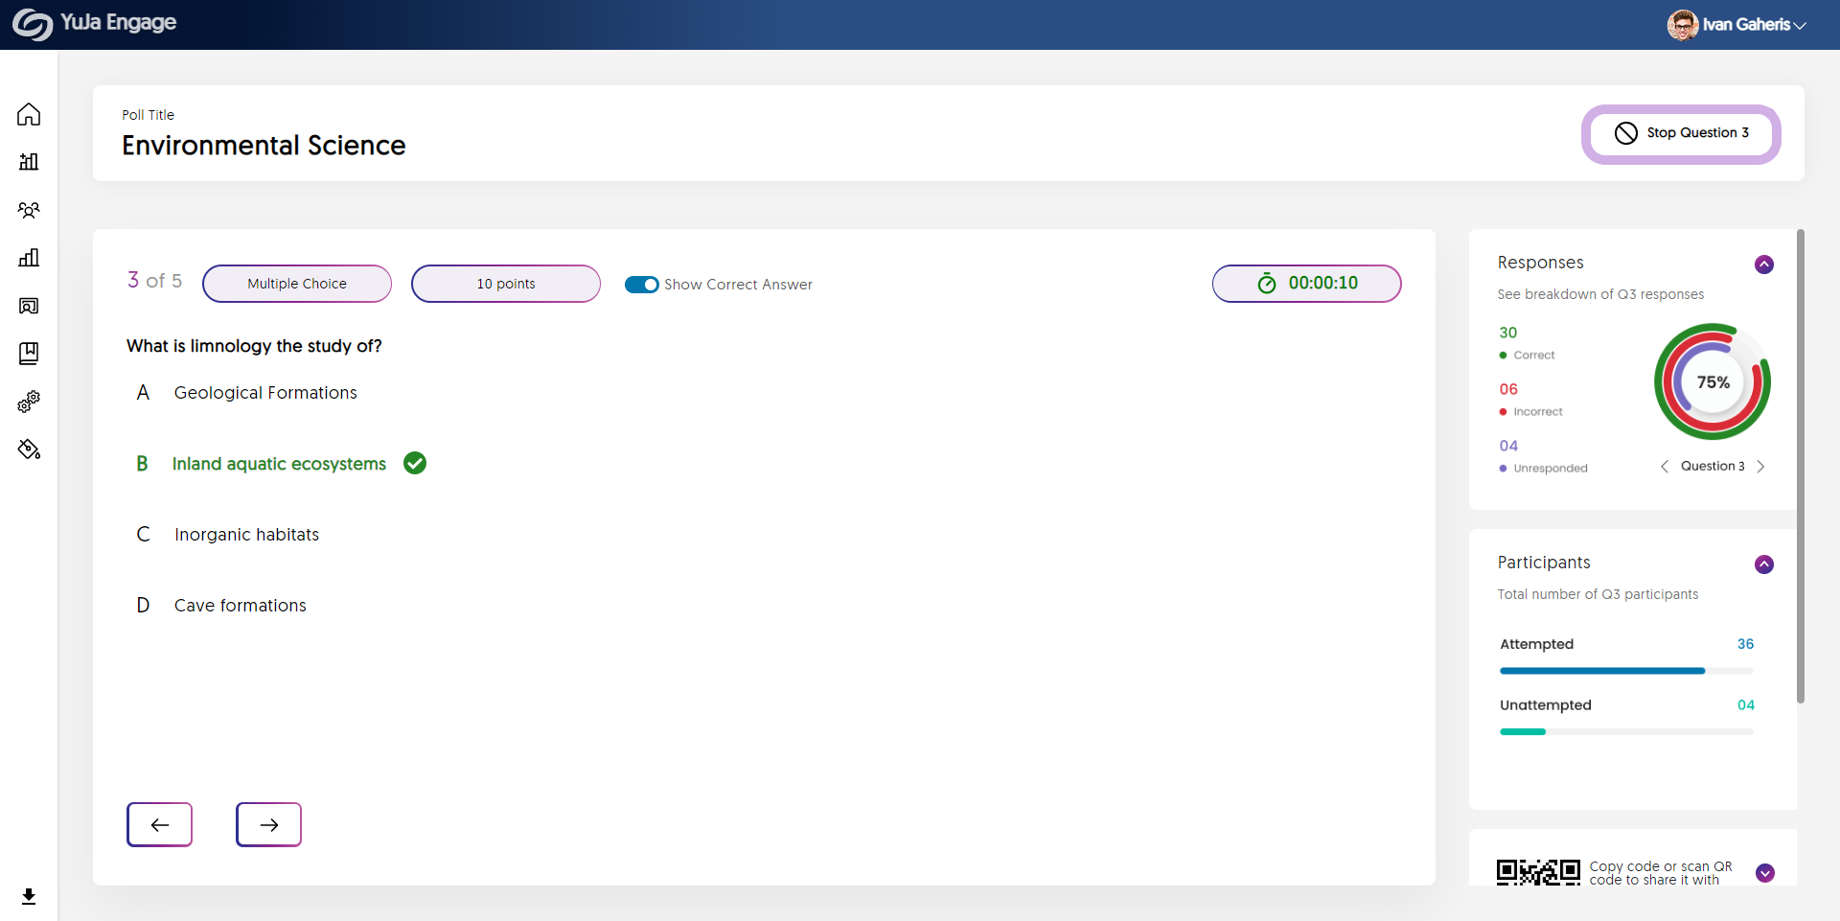This screenshot has height=921, width=1840.
Task: Click the download icon at sidebar bottom
Action: [29, 896]
